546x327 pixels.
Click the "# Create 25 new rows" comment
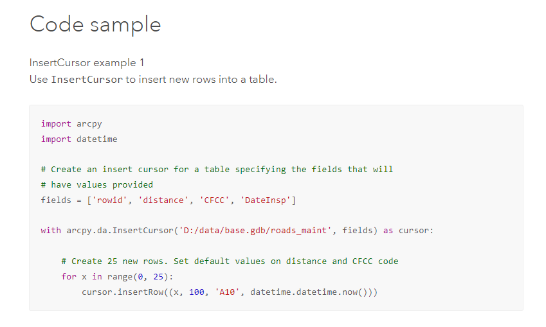tap(230, 261)
